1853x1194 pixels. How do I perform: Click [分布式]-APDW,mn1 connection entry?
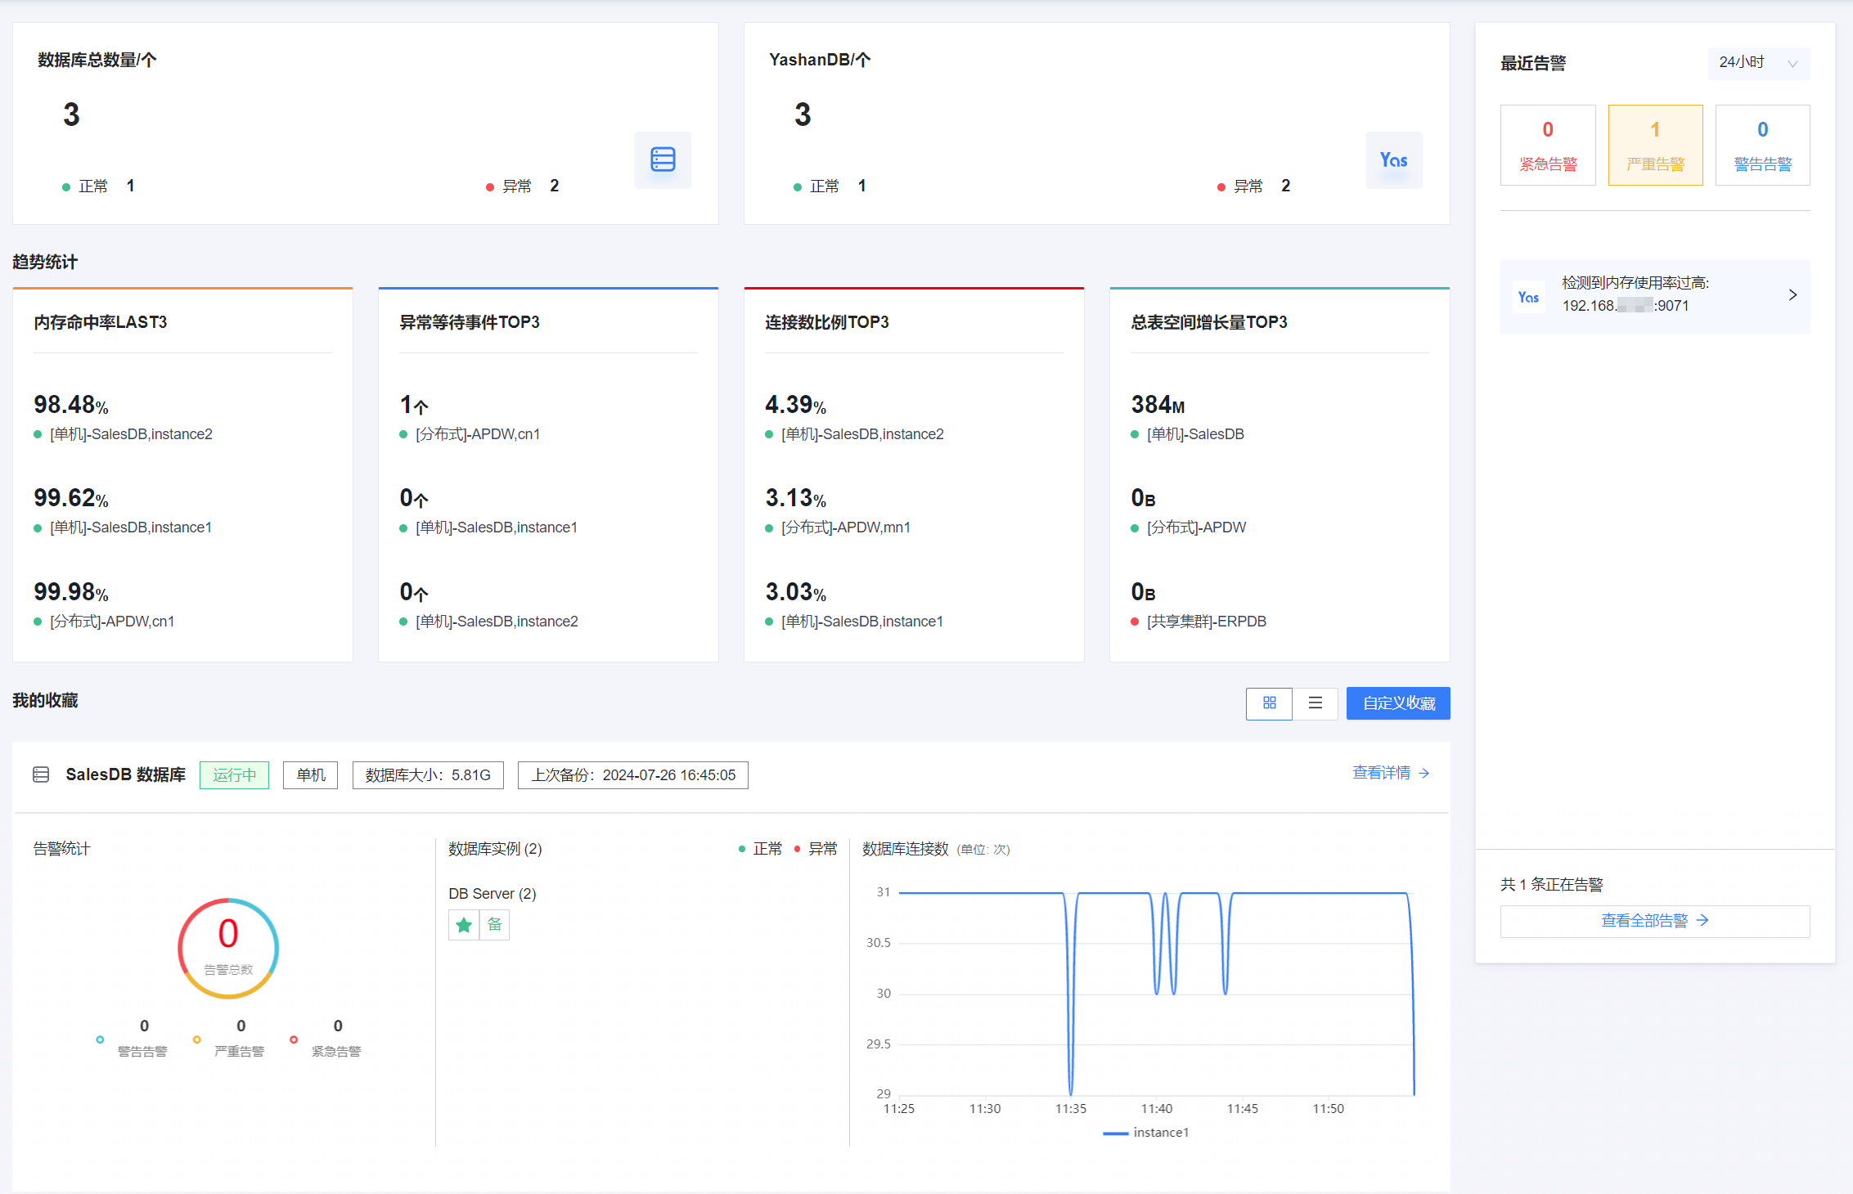click(x=846, y=527)
